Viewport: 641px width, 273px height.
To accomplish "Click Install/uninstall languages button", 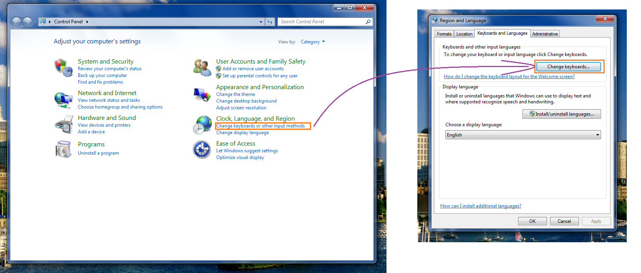I will pos(561,114).
